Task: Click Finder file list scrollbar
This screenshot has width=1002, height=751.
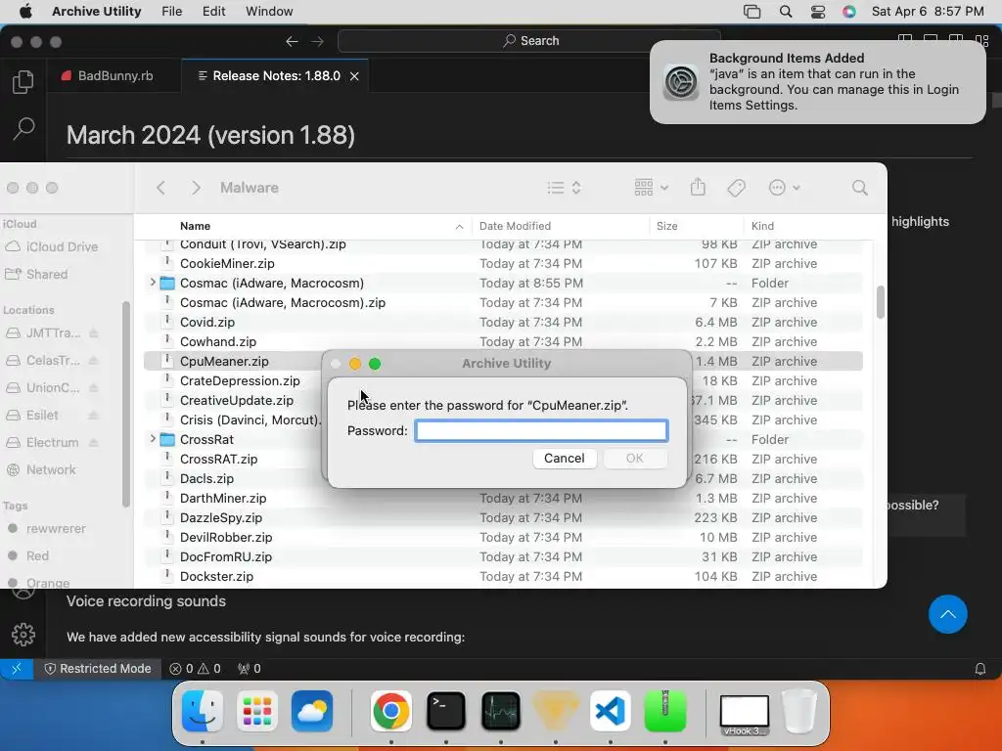Action: (881, 301)
